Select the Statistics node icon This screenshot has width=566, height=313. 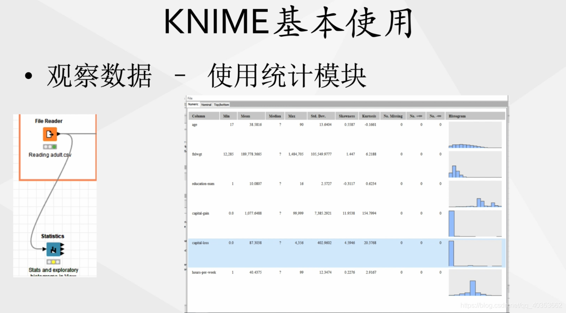tap(53, 249)
